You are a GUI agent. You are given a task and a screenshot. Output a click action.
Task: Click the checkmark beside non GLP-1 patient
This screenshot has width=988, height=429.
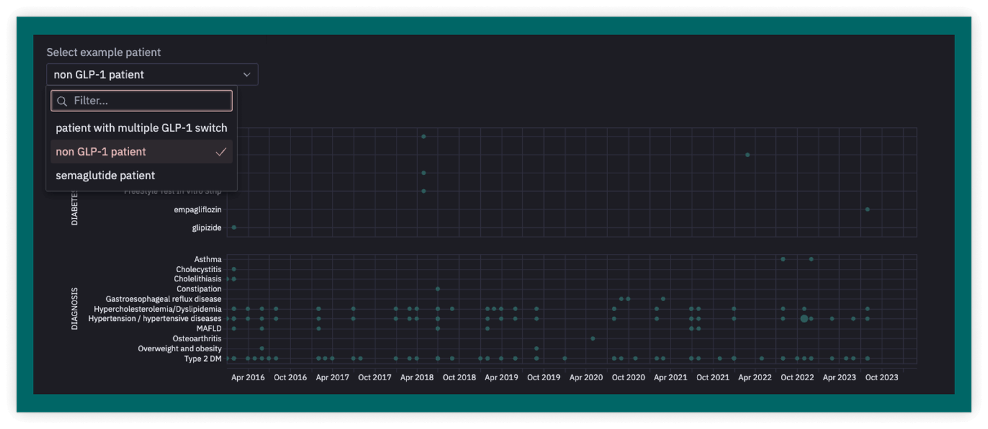[221, 152]
